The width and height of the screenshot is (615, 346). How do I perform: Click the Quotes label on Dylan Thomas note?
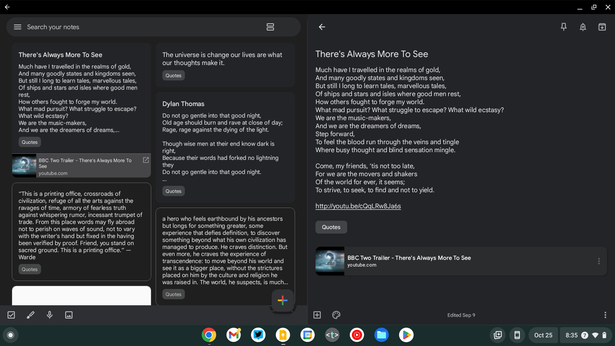tap(173, 191)
